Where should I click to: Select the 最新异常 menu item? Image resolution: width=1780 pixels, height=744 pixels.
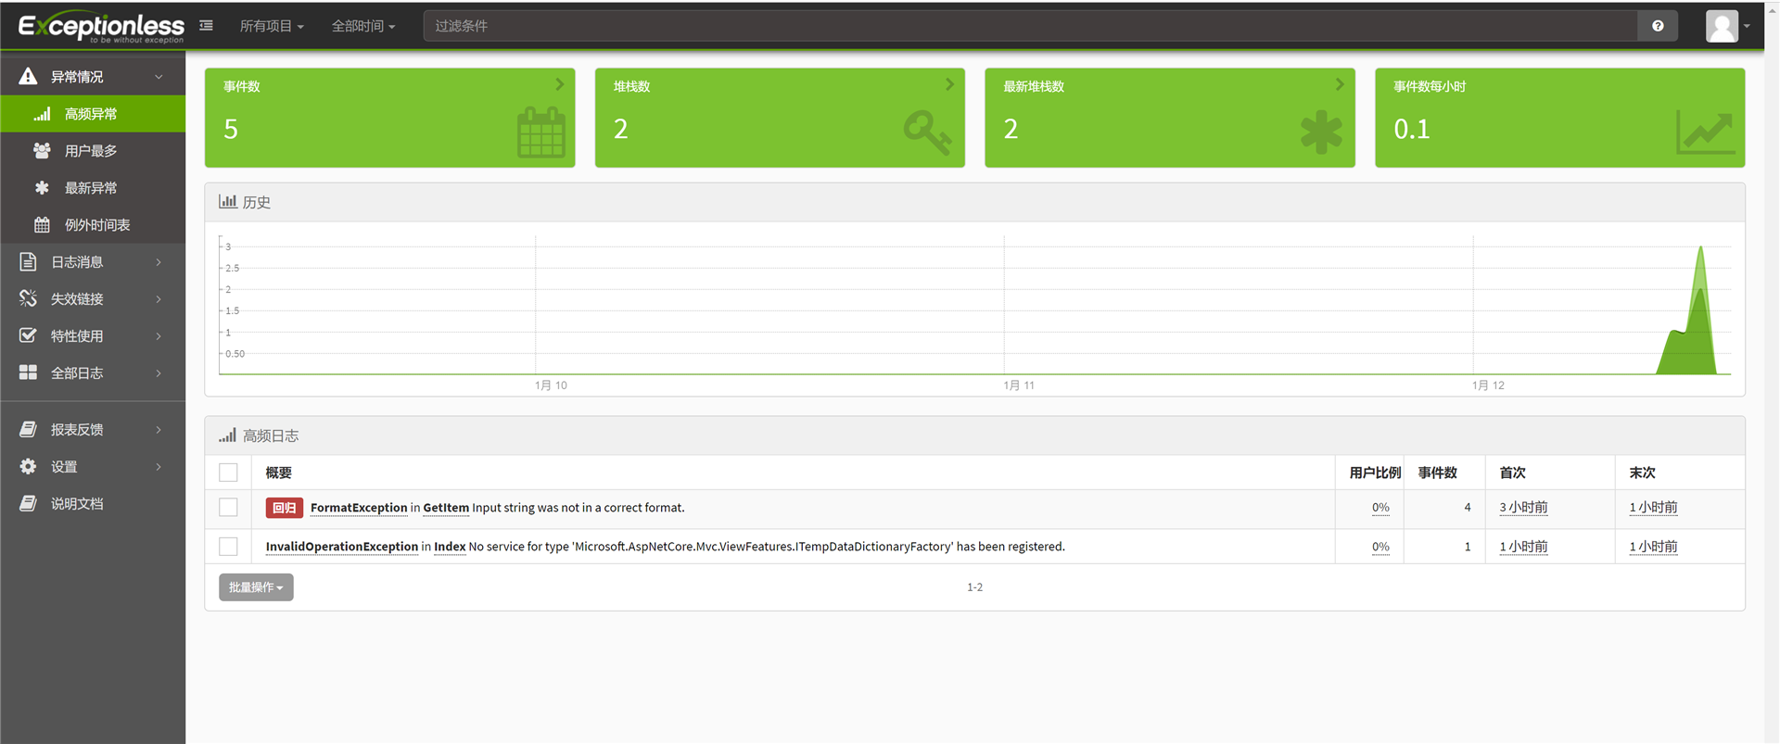93,188
